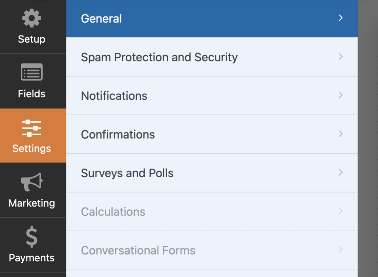Screen dimensions: 378x277
Task: Click the Marketing megaphone icon
Action: (31, 182)
